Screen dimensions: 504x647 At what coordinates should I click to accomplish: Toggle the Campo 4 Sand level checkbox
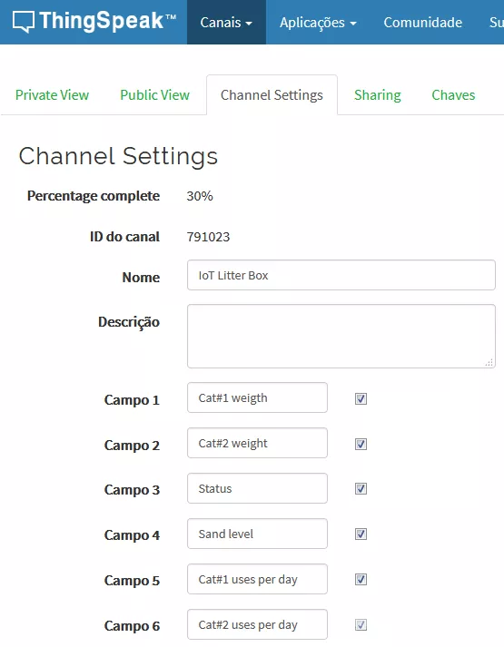(361, 534)
